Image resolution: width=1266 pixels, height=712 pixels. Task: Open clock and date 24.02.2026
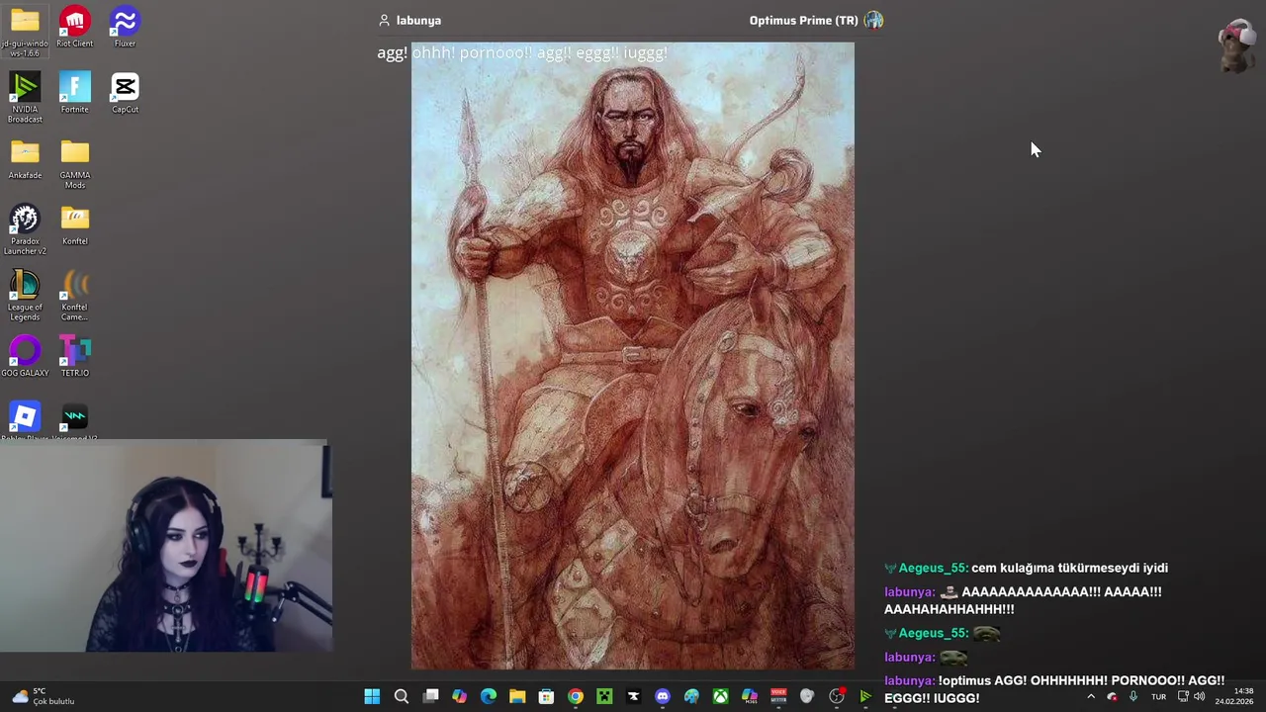pyautogui.click(x=1234, y=697)
